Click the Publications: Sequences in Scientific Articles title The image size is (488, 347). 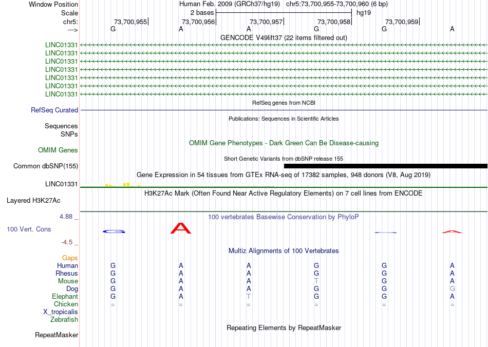(x=284, y=119)
